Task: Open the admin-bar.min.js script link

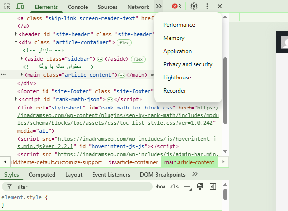Action: click(138, 154)
